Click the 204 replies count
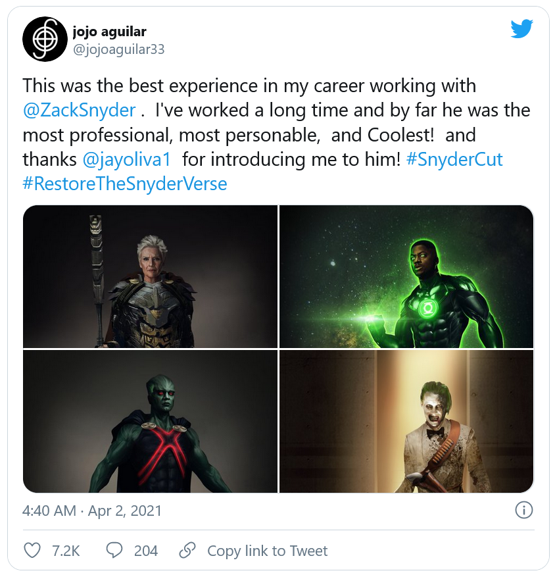 pyautogui.click(x=146, y=551)
